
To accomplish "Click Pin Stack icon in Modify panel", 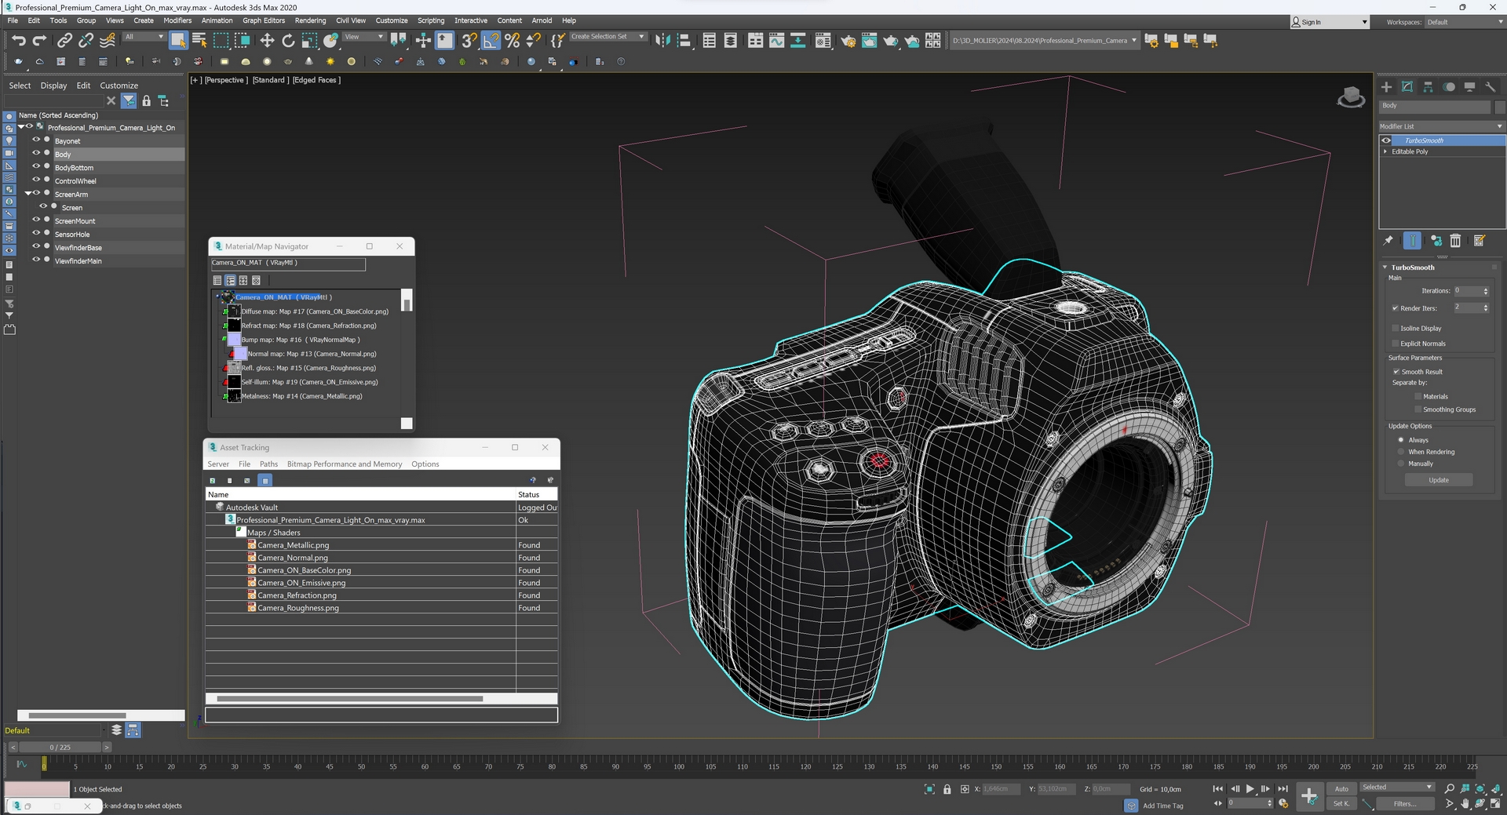I will click(1388, 241).
